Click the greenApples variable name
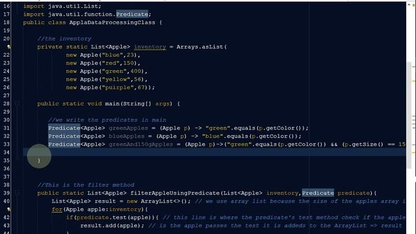Image resolution: width=416 pixels, height=234 pixels. tap(129, 128)
